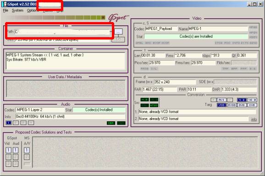
Task: Click GSpot Vid test button 2
Action: 8,157
